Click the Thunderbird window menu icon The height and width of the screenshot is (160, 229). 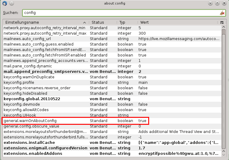point(4,3)
